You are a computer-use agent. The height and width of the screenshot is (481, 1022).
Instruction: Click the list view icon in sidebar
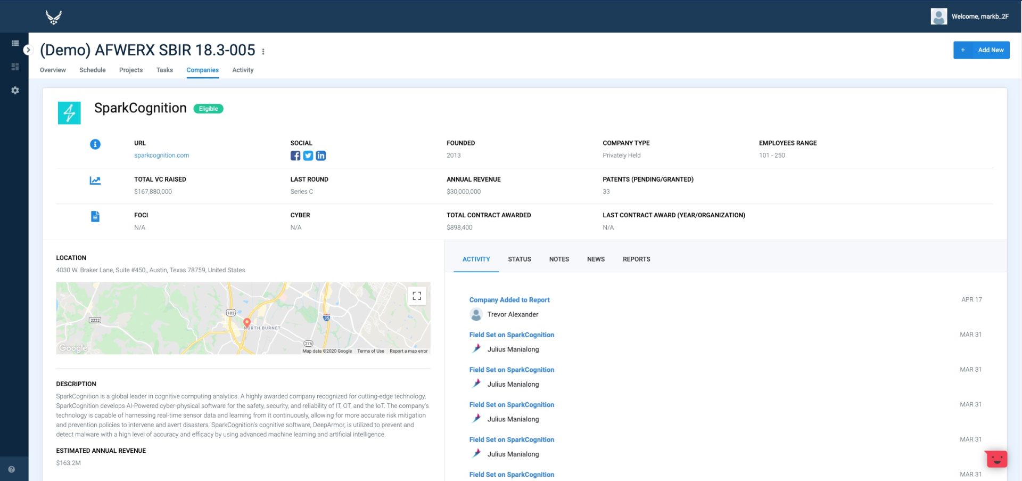(15, 43)
